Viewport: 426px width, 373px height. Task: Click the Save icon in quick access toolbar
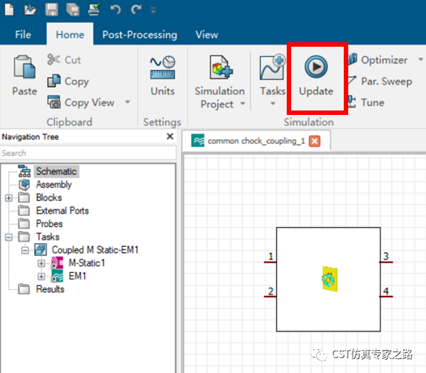[x=51, y=10]
